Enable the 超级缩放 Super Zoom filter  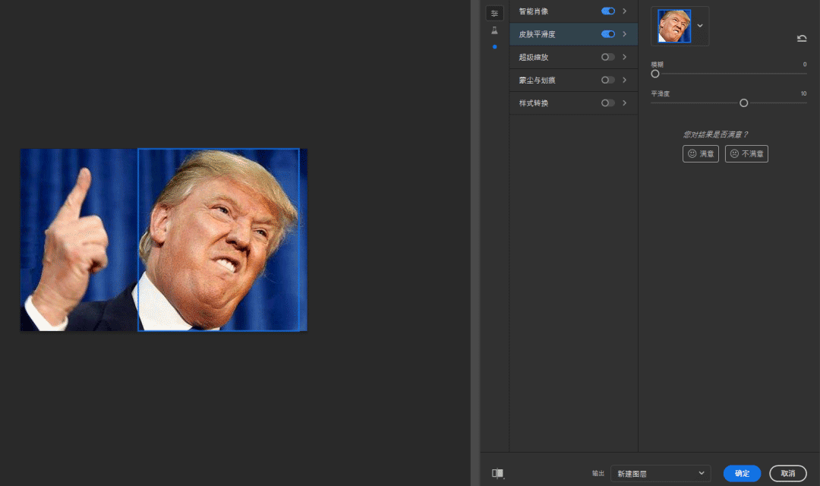608,57
